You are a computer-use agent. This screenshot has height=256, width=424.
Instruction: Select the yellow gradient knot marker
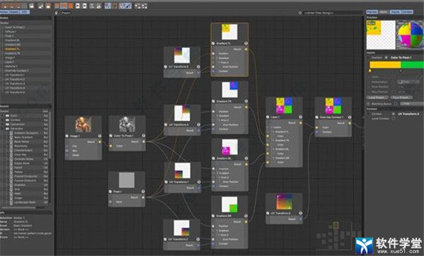370,71
